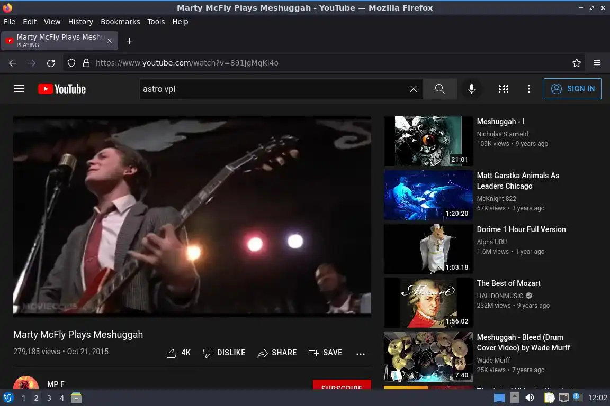Click Matt Garstka Animals As Leaders title
Screen dimensions: 610x406
(x=518, y=181)
